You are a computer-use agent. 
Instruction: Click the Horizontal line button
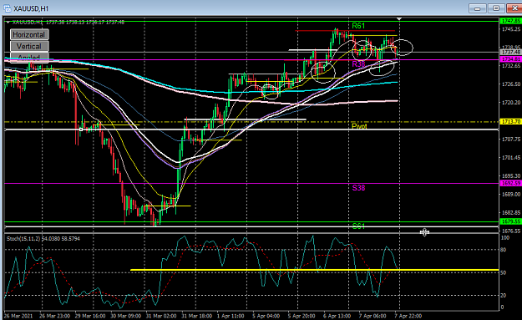tap(29, 34)
